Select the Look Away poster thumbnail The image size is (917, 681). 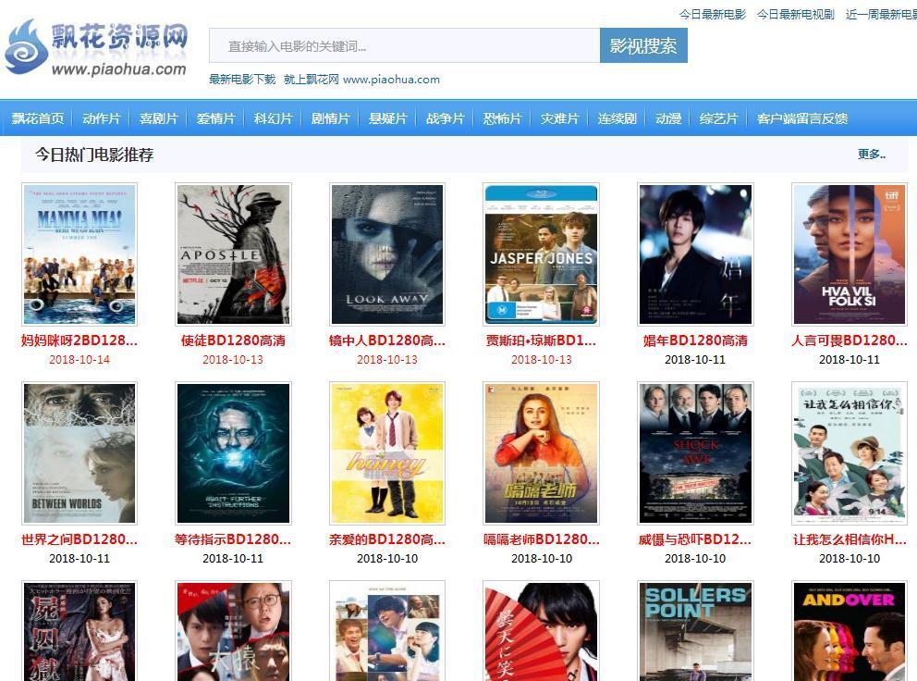387,254
